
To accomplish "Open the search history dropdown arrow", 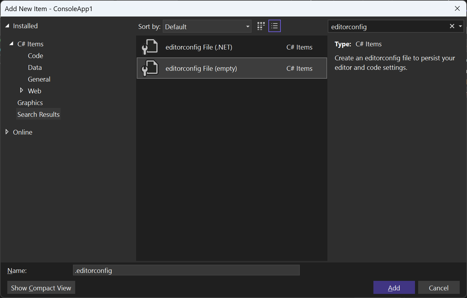I will tap(460, 26).
